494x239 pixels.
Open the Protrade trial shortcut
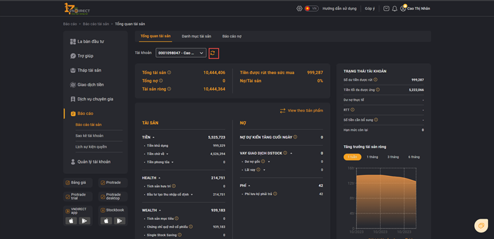pyautogui.click(x=78, y=196)
